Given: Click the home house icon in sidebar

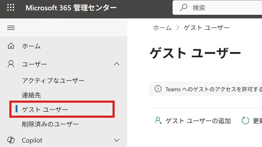Looking at the screenshot, I should pyautogui.click(x=11, y=46).
